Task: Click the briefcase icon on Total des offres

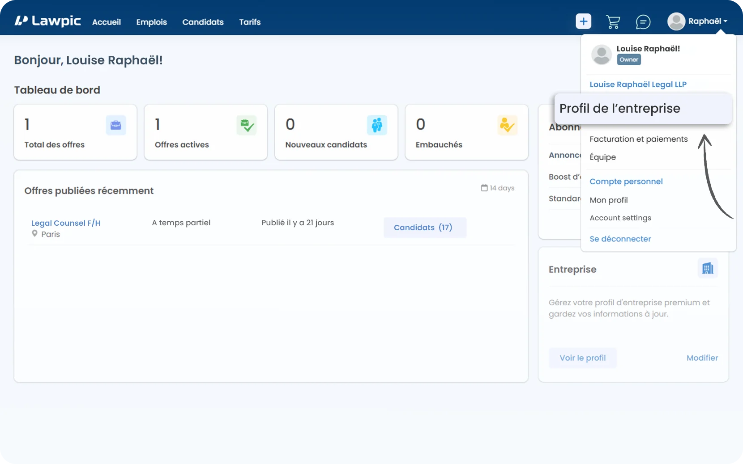Action: pos(116,125)
